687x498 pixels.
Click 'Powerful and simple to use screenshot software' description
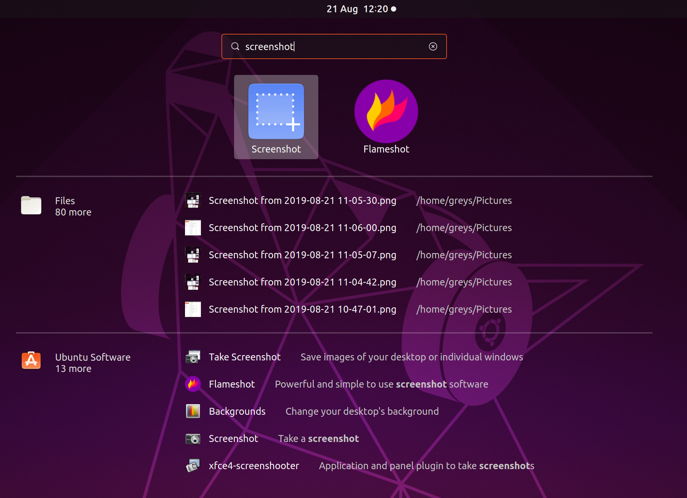click(382, 384)
